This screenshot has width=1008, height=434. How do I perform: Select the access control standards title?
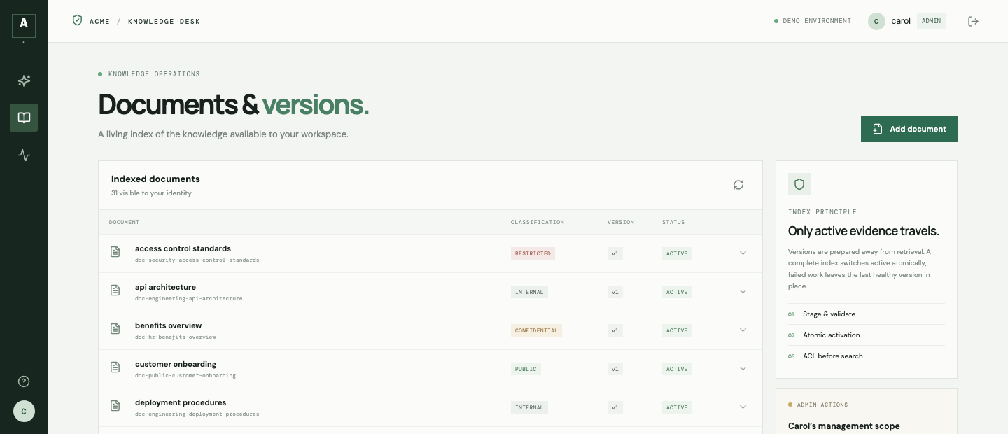[x=183, y=248]
